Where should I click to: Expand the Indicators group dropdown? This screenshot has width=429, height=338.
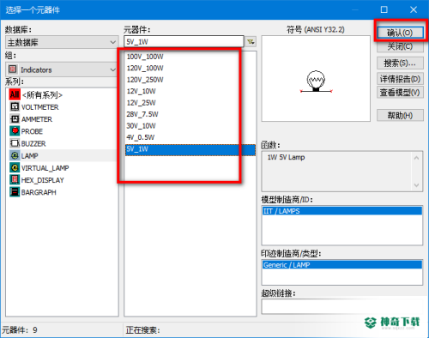click(62, 69)
